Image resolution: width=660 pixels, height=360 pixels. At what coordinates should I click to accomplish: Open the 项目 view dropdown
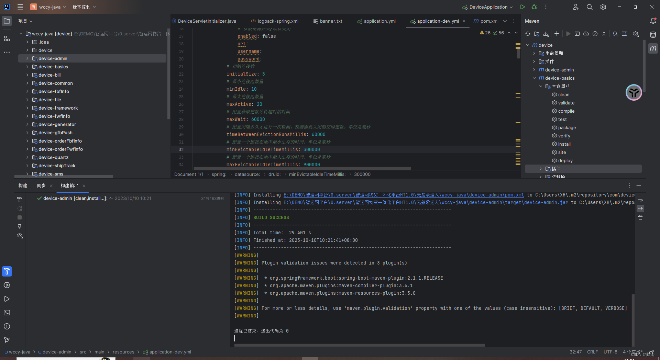(25, 21)
